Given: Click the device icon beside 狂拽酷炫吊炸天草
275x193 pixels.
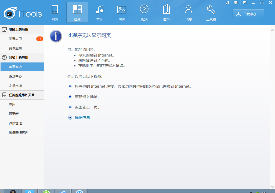Looking at the screenshot, I should tap(4, 95).
